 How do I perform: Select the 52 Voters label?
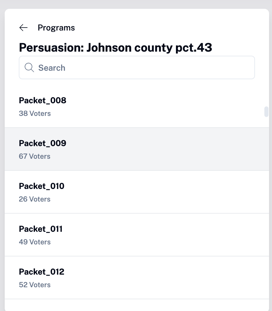click(x=35, y=285)
